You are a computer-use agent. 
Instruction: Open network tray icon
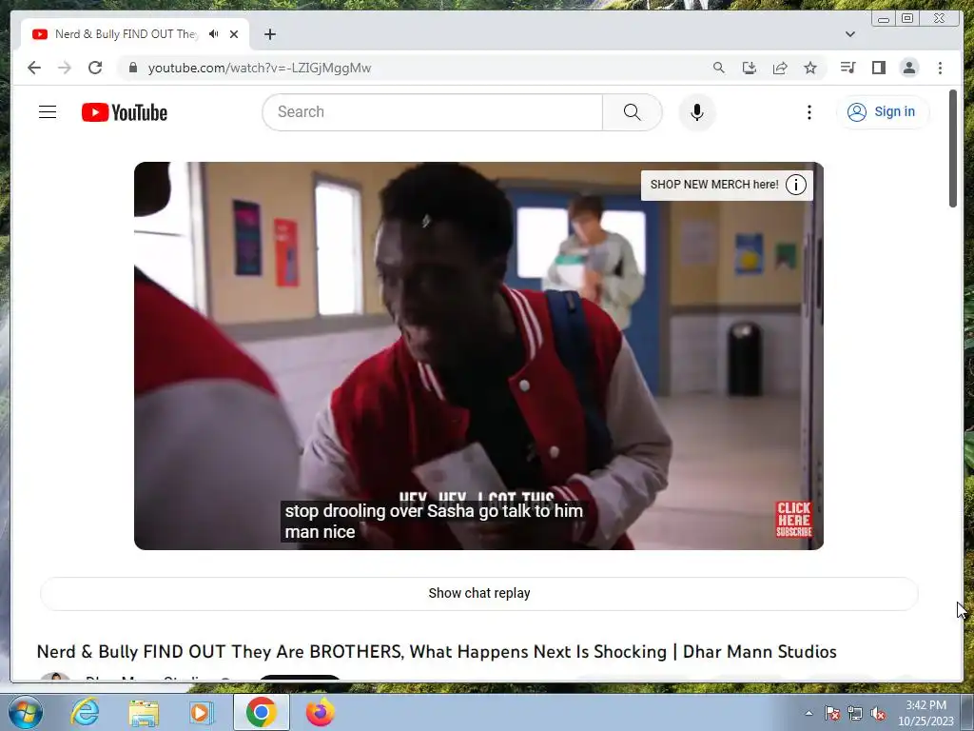[855, 713]
